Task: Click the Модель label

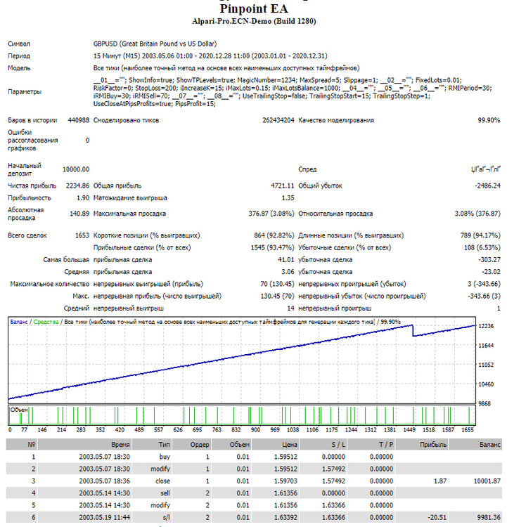Action: click(19, 68)
